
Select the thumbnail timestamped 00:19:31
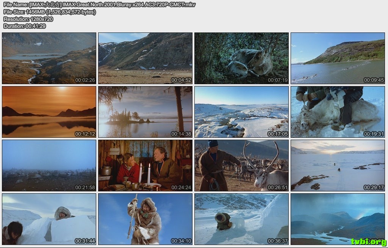338,112
